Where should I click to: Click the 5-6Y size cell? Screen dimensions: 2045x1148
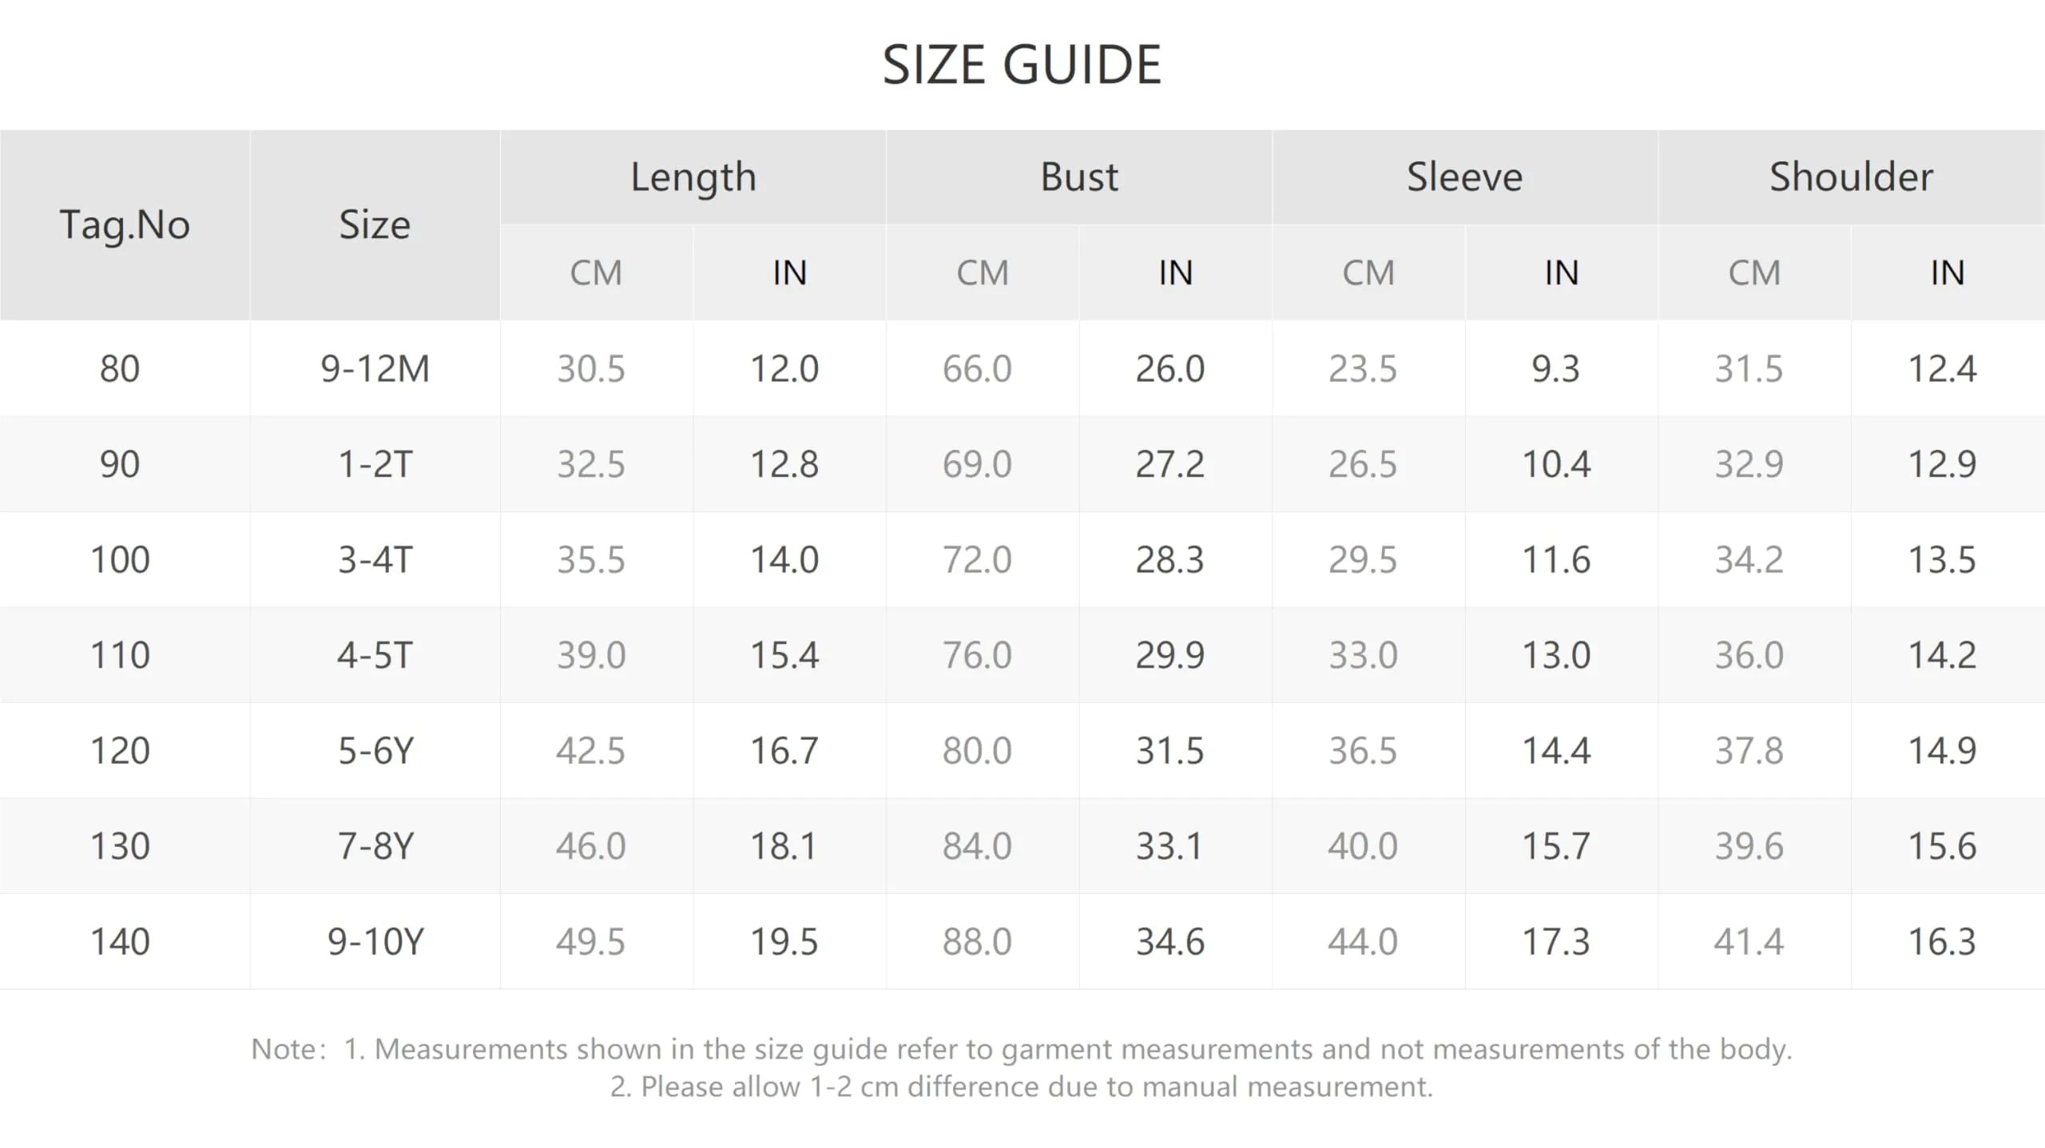[375, 750]
